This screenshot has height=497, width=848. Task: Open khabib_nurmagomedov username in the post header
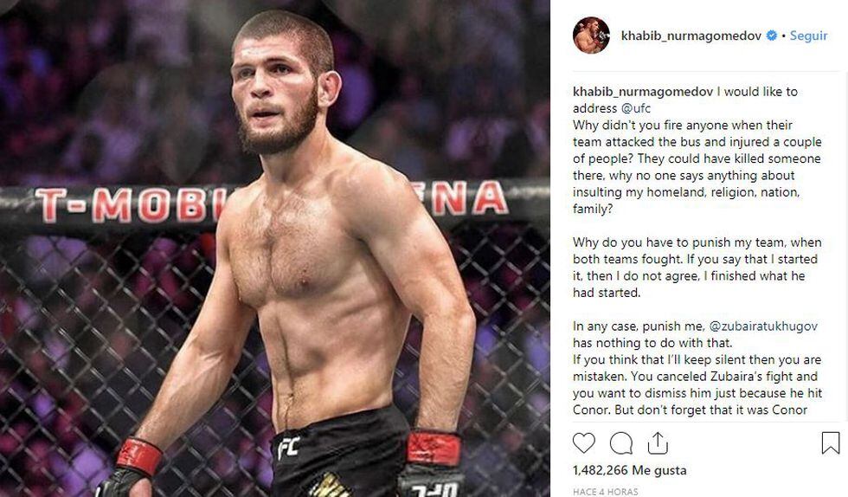[x=691, y=36]
